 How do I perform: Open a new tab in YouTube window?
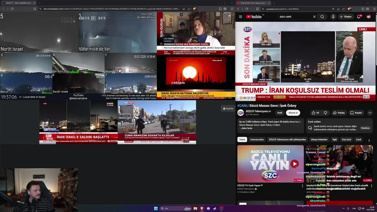tap(274, 3)
